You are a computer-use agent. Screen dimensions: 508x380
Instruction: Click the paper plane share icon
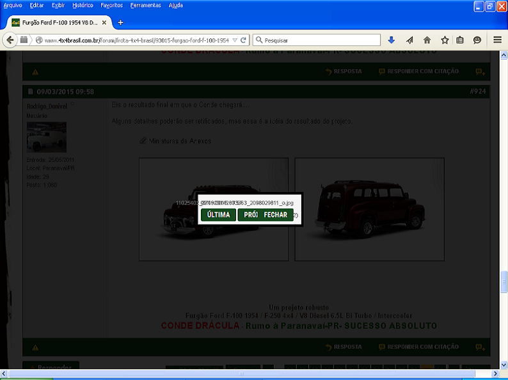(x=409, y=40)
